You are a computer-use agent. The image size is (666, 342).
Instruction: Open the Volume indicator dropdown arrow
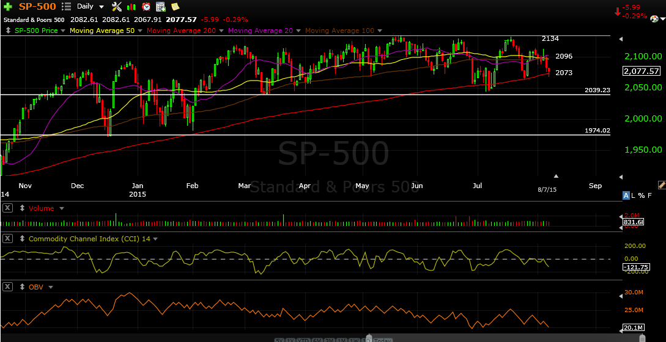pyautogui.click(x=62, y=208)
